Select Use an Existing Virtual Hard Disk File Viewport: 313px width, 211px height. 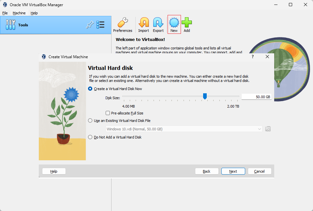[119, 121]
